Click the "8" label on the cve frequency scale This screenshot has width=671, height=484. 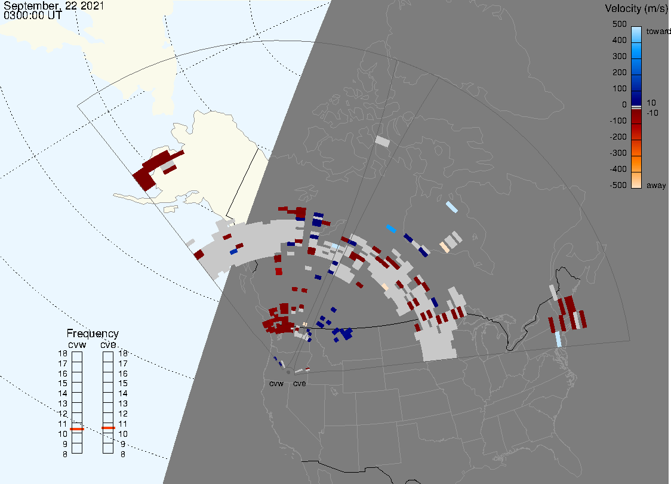123,455
